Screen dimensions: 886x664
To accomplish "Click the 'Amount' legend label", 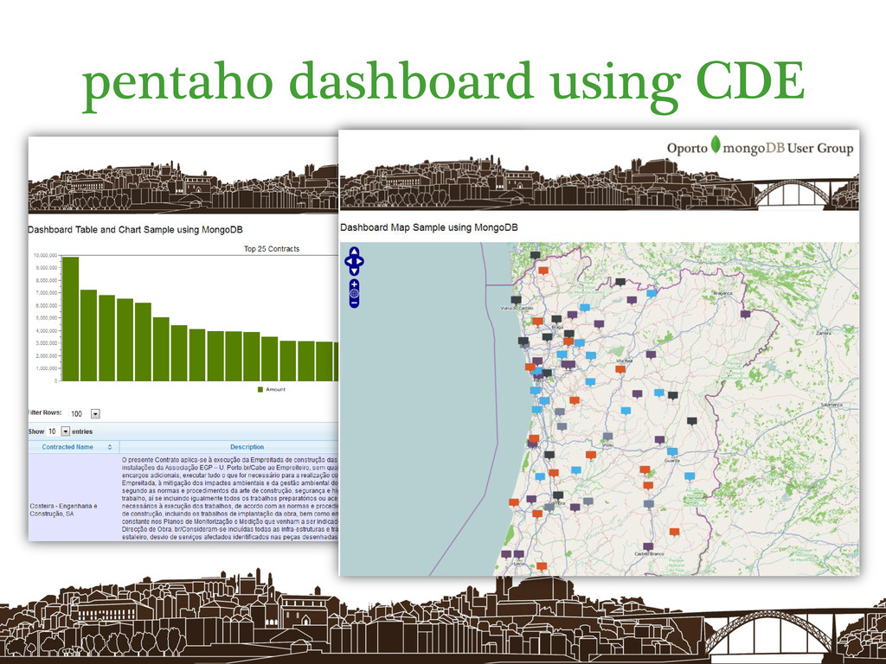I will click(276, 390).
